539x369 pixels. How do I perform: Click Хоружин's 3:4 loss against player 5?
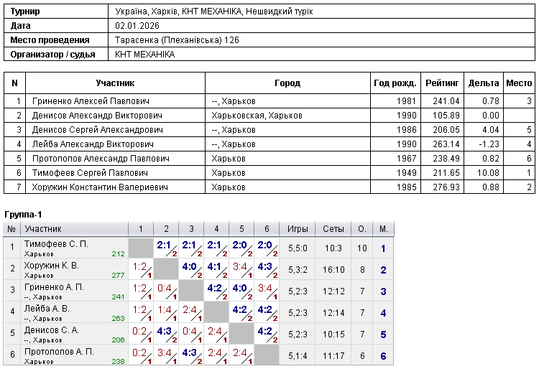click(239, 267)
